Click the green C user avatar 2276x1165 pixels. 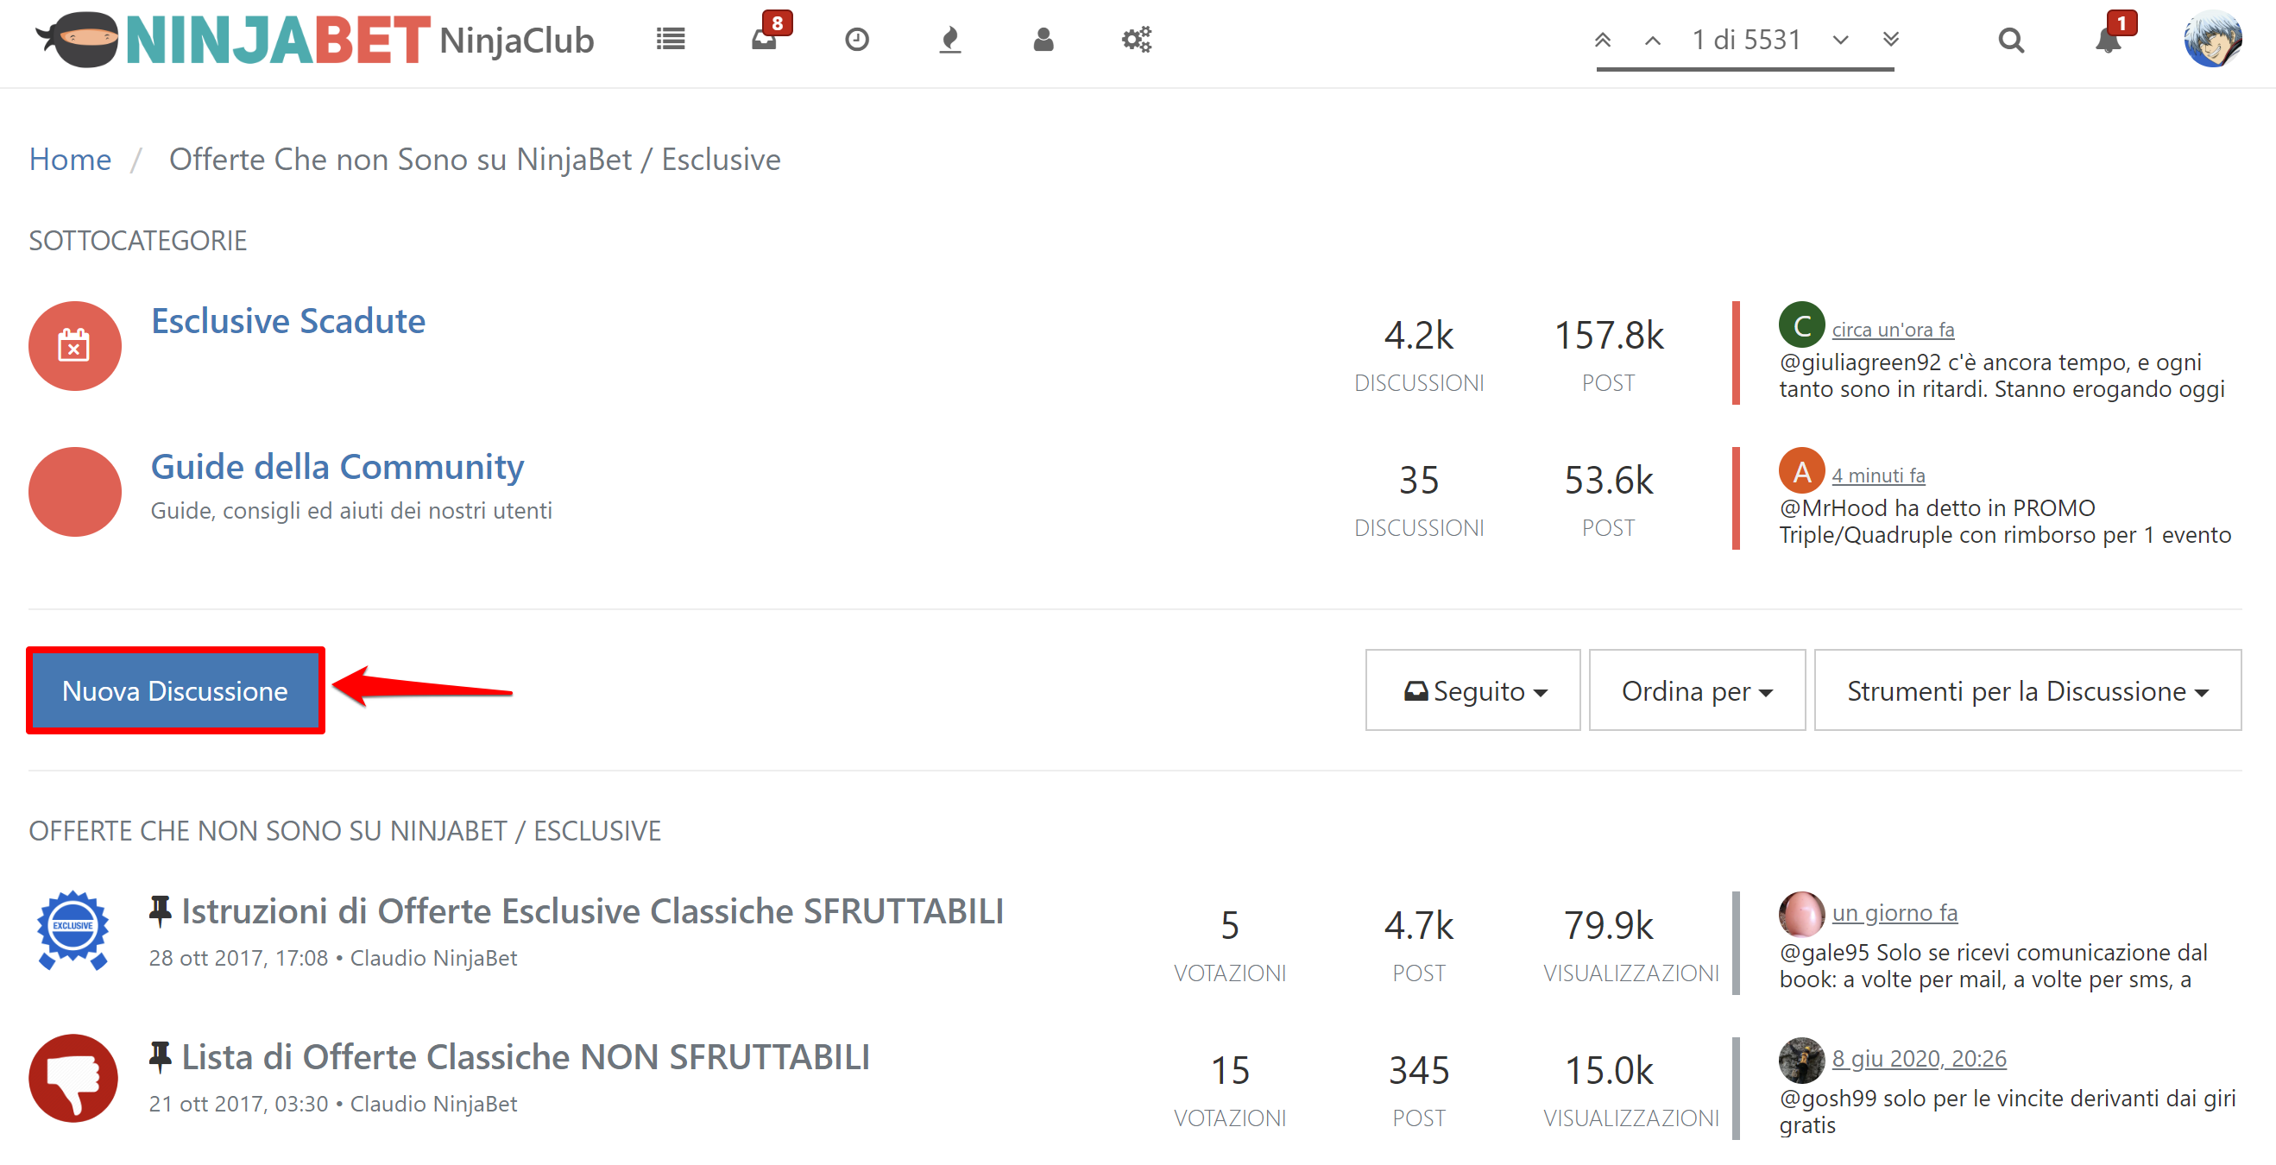tap(1800, 324)
